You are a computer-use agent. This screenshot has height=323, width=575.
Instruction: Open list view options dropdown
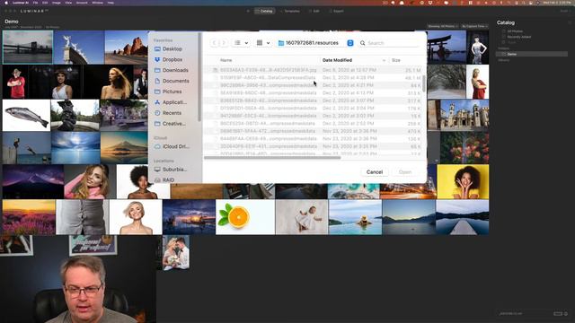241,43
